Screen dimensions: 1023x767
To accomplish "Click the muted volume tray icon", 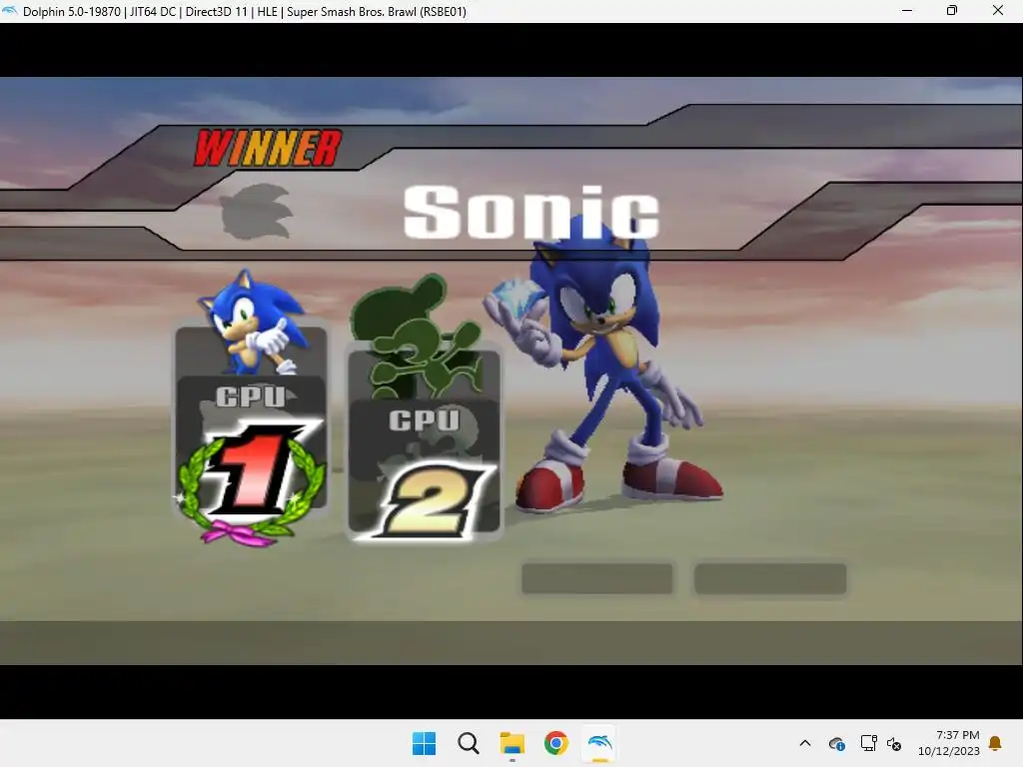I will [894, 743].
